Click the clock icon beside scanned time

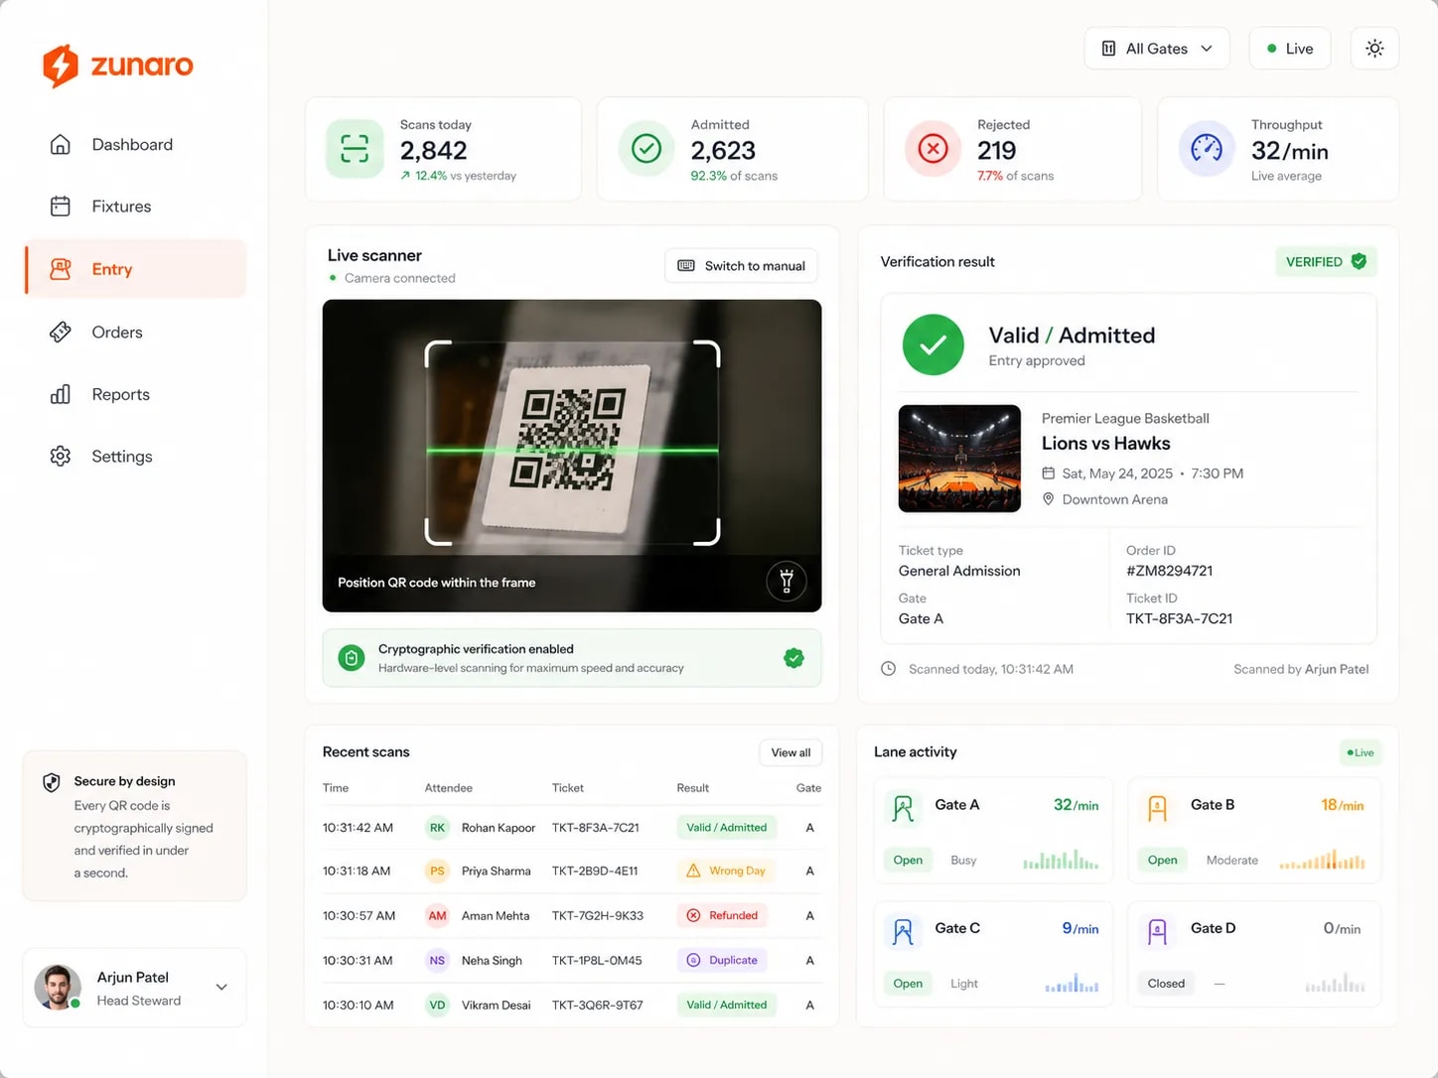coord(889,669)
